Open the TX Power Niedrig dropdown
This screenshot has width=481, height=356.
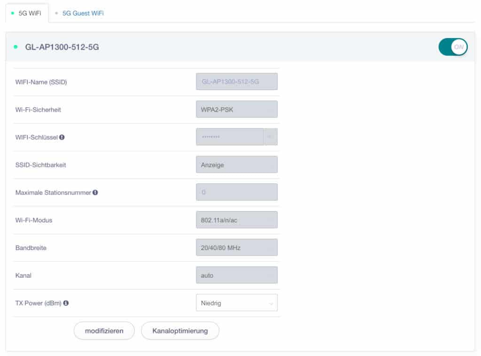(x=237, y=303)
